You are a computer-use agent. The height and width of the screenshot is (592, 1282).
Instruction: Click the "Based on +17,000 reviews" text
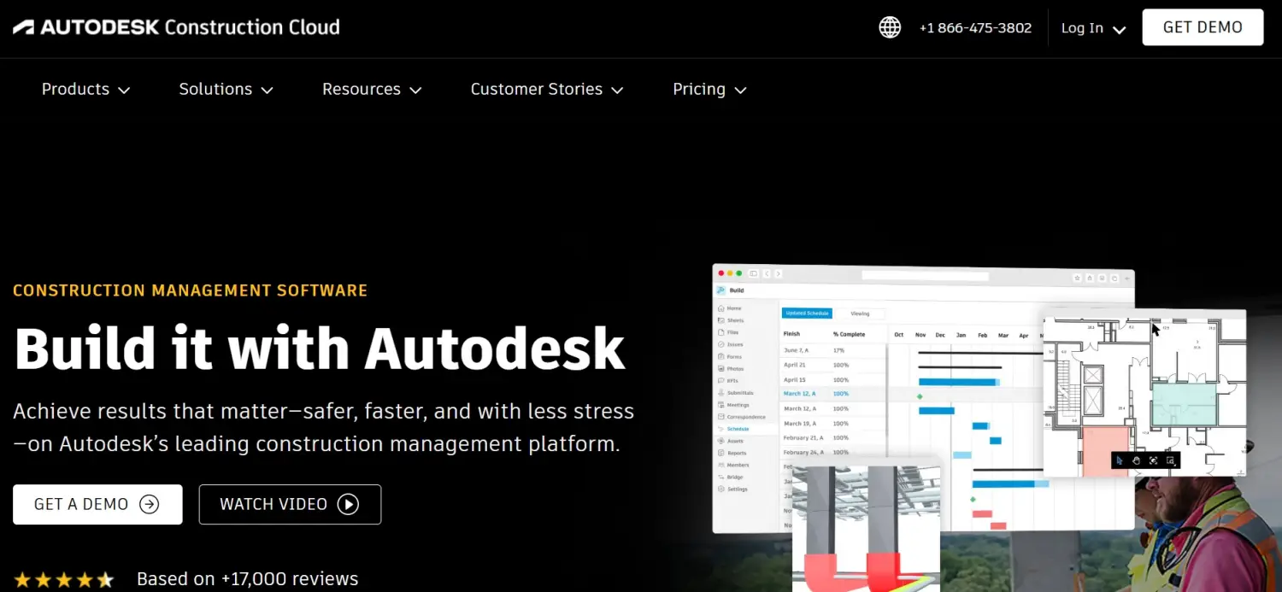[x=247, y=579]
